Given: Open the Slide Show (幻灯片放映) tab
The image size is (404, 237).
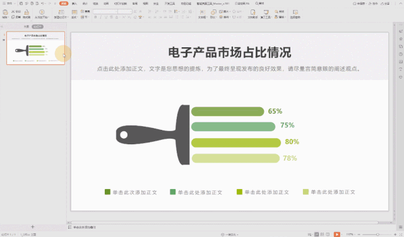Looking at the screenshot, I should pyautogui.click(x=121, y=4).
